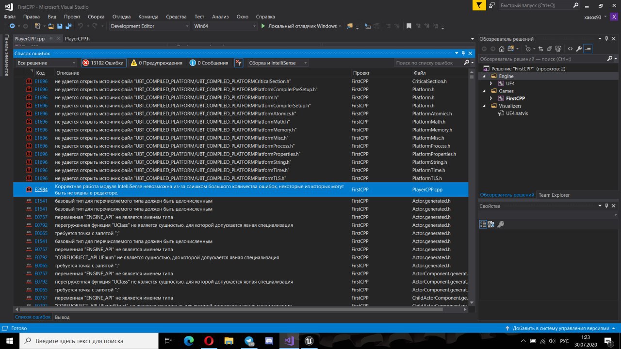Click Microsoft Edge icon in taskbar
The image size is (621, 349).
click(189, 341)
